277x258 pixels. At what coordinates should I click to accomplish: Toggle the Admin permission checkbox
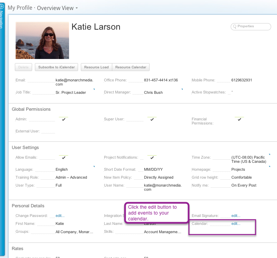point(64,119)
